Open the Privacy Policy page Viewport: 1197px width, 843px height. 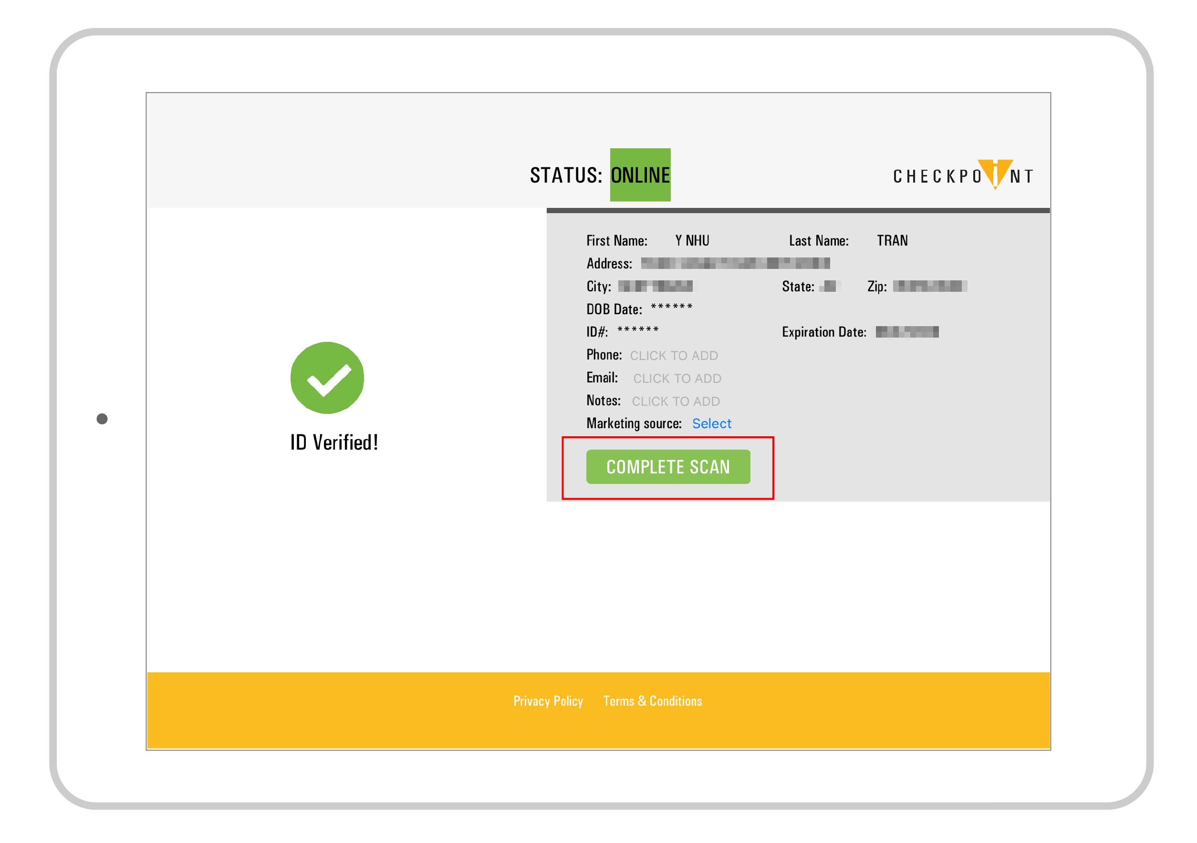coord(549,701)
